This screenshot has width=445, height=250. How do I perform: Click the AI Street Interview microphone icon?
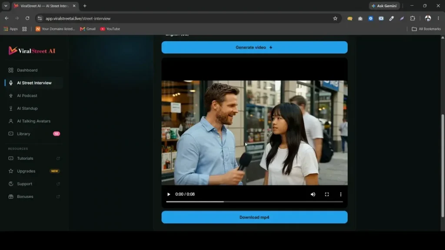point(11,83)
